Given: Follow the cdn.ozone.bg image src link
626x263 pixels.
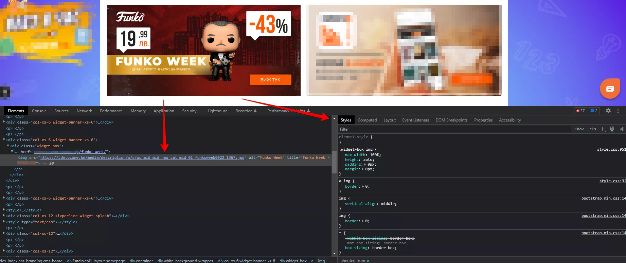Looking at the screenshot, I should [x=142, y=157].
